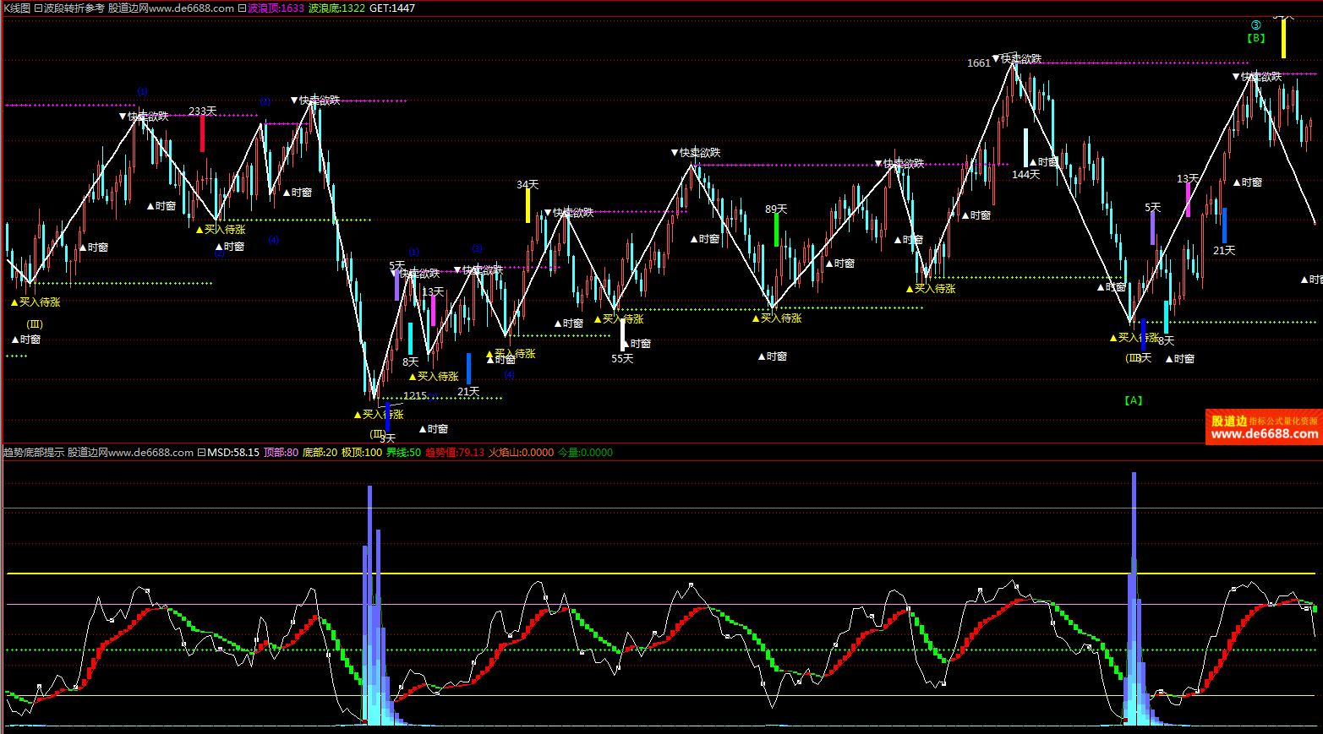This screenshot has height=734, width=1323.
Task: Select the yellow 34天 cycle marker bar
Action: (x=528, y=205)
